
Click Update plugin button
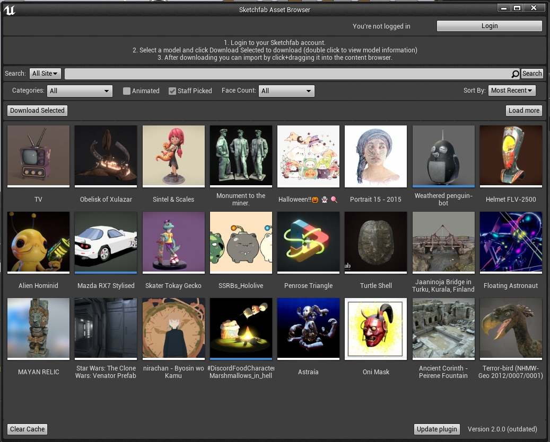(436, 429)
